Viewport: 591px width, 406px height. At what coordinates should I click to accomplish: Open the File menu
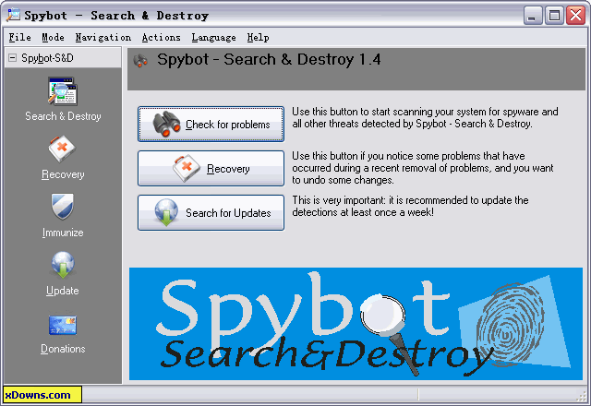19,37
